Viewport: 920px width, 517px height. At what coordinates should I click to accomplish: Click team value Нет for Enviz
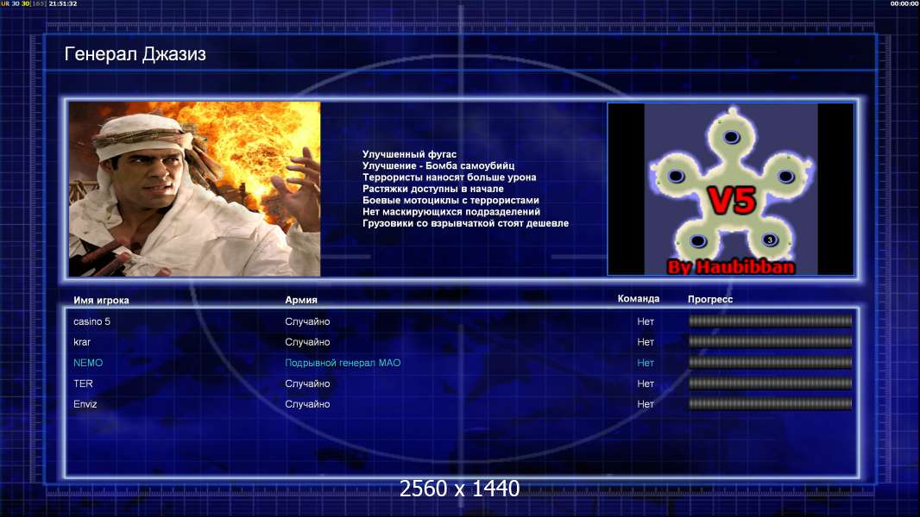point(646,404)
